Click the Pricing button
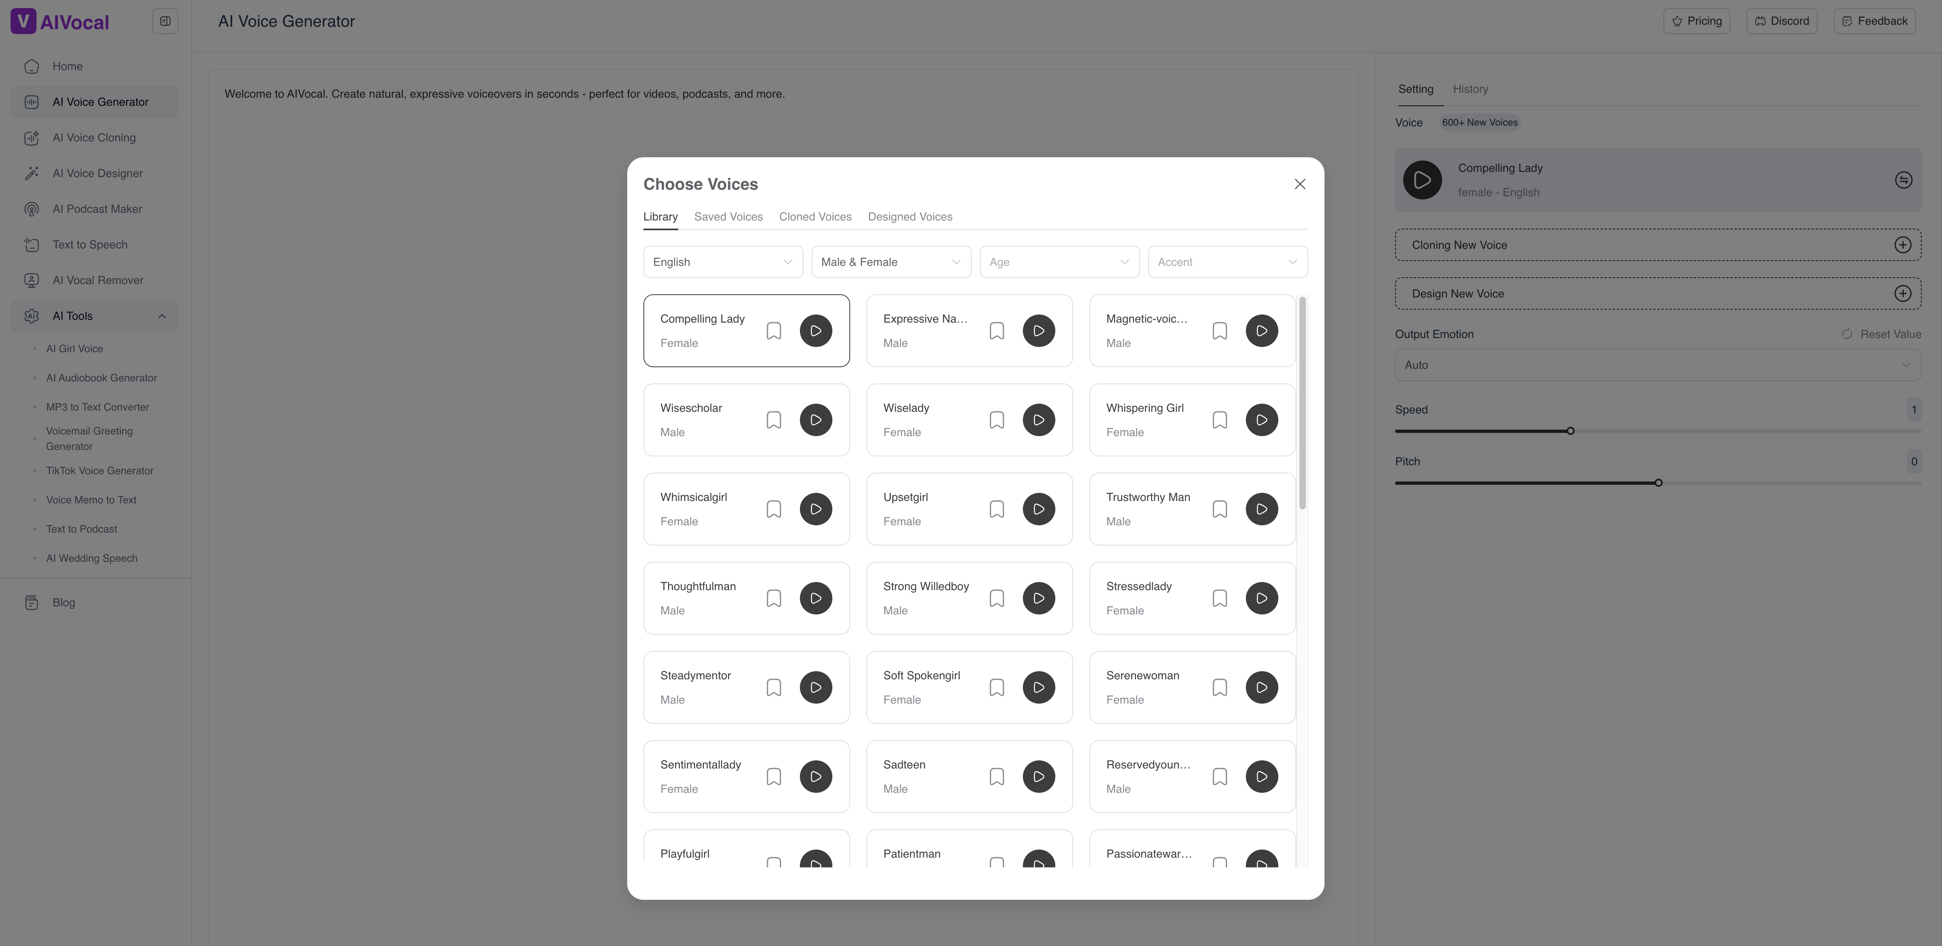1942x946 pixels. point(1696,21)
